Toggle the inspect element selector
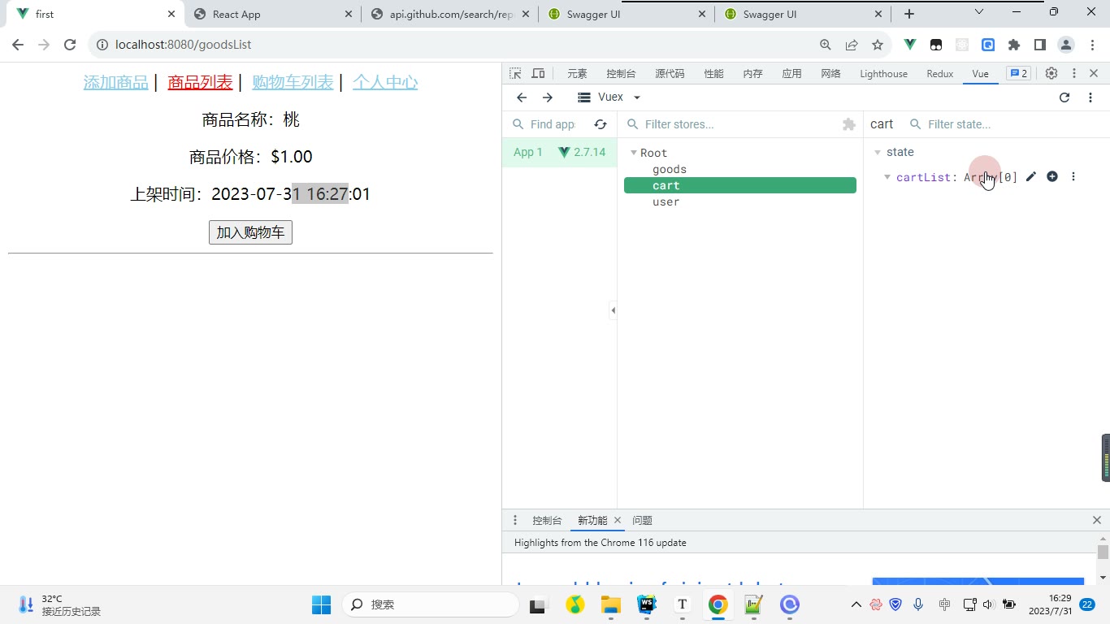The image size is (1110, 624). (x=515, y=73)
